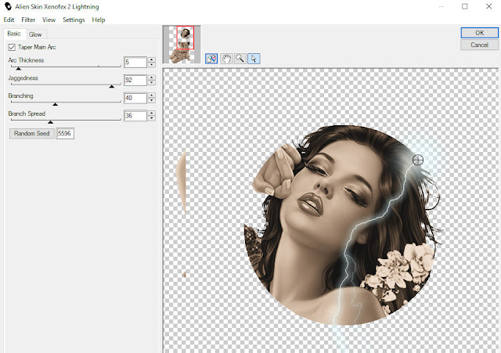This screenshot has height=353, width=501.
Task: Click the Branching slider handle
Action: [x=55, y=104]
